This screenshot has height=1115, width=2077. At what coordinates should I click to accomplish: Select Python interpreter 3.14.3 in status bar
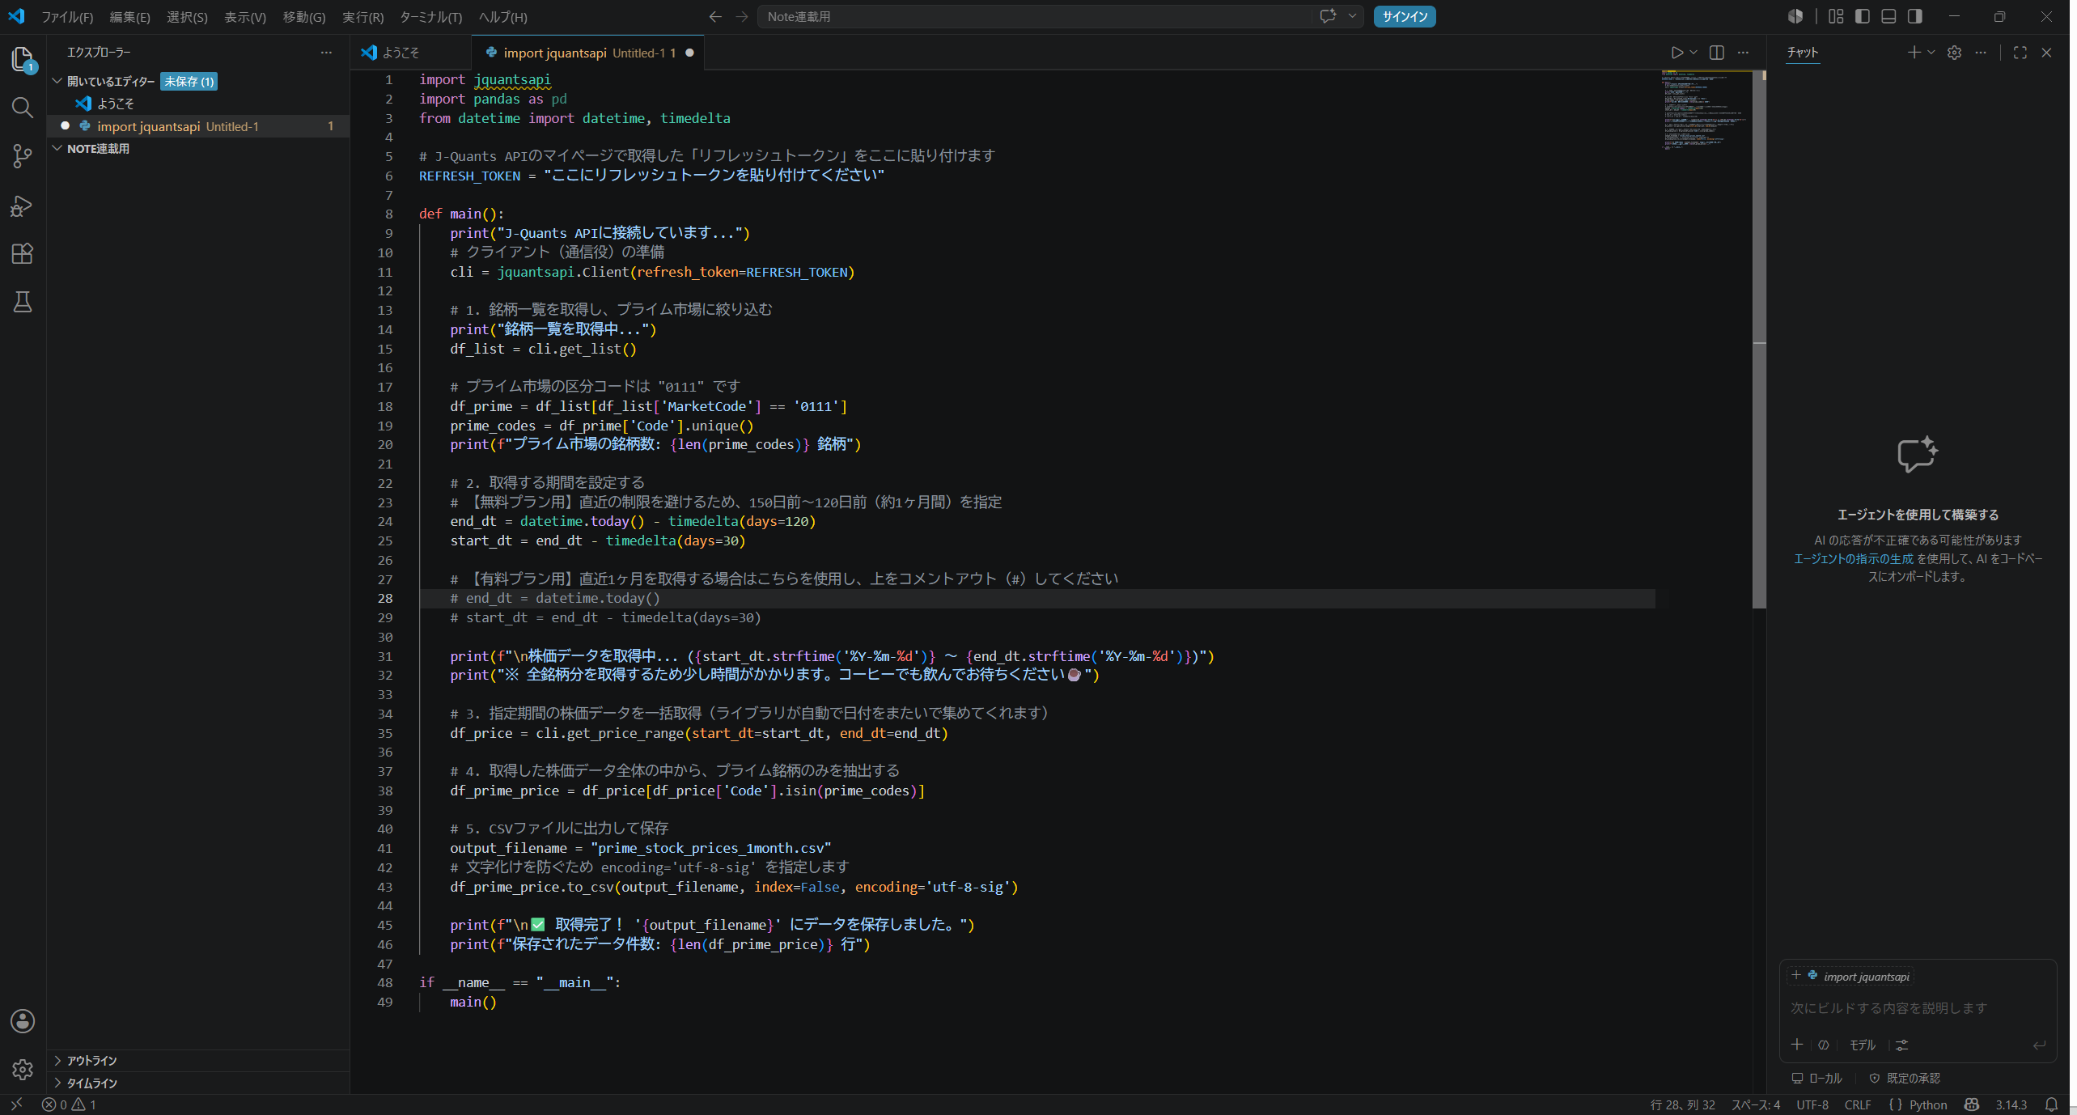point(2011,1104)
